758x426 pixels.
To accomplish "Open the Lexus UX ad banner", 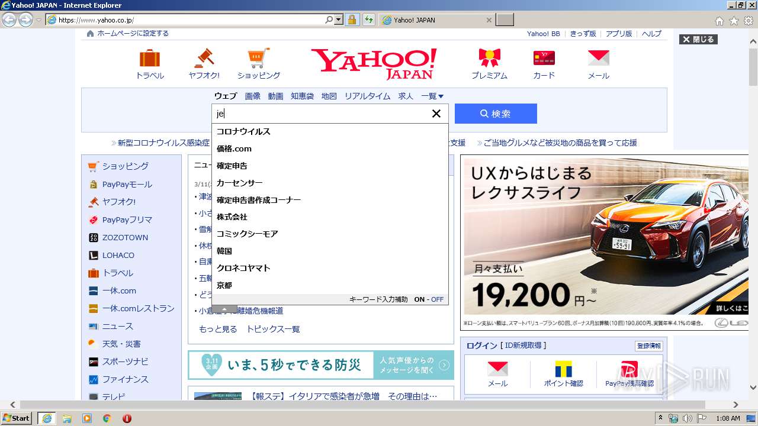I will point(605,243).
